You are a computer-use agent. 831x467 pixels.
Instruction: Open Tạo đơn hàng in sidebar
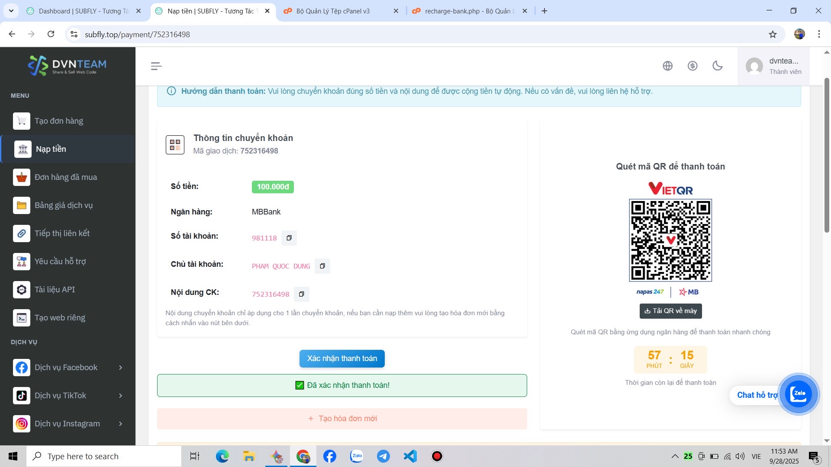click(x=68, y=121)
